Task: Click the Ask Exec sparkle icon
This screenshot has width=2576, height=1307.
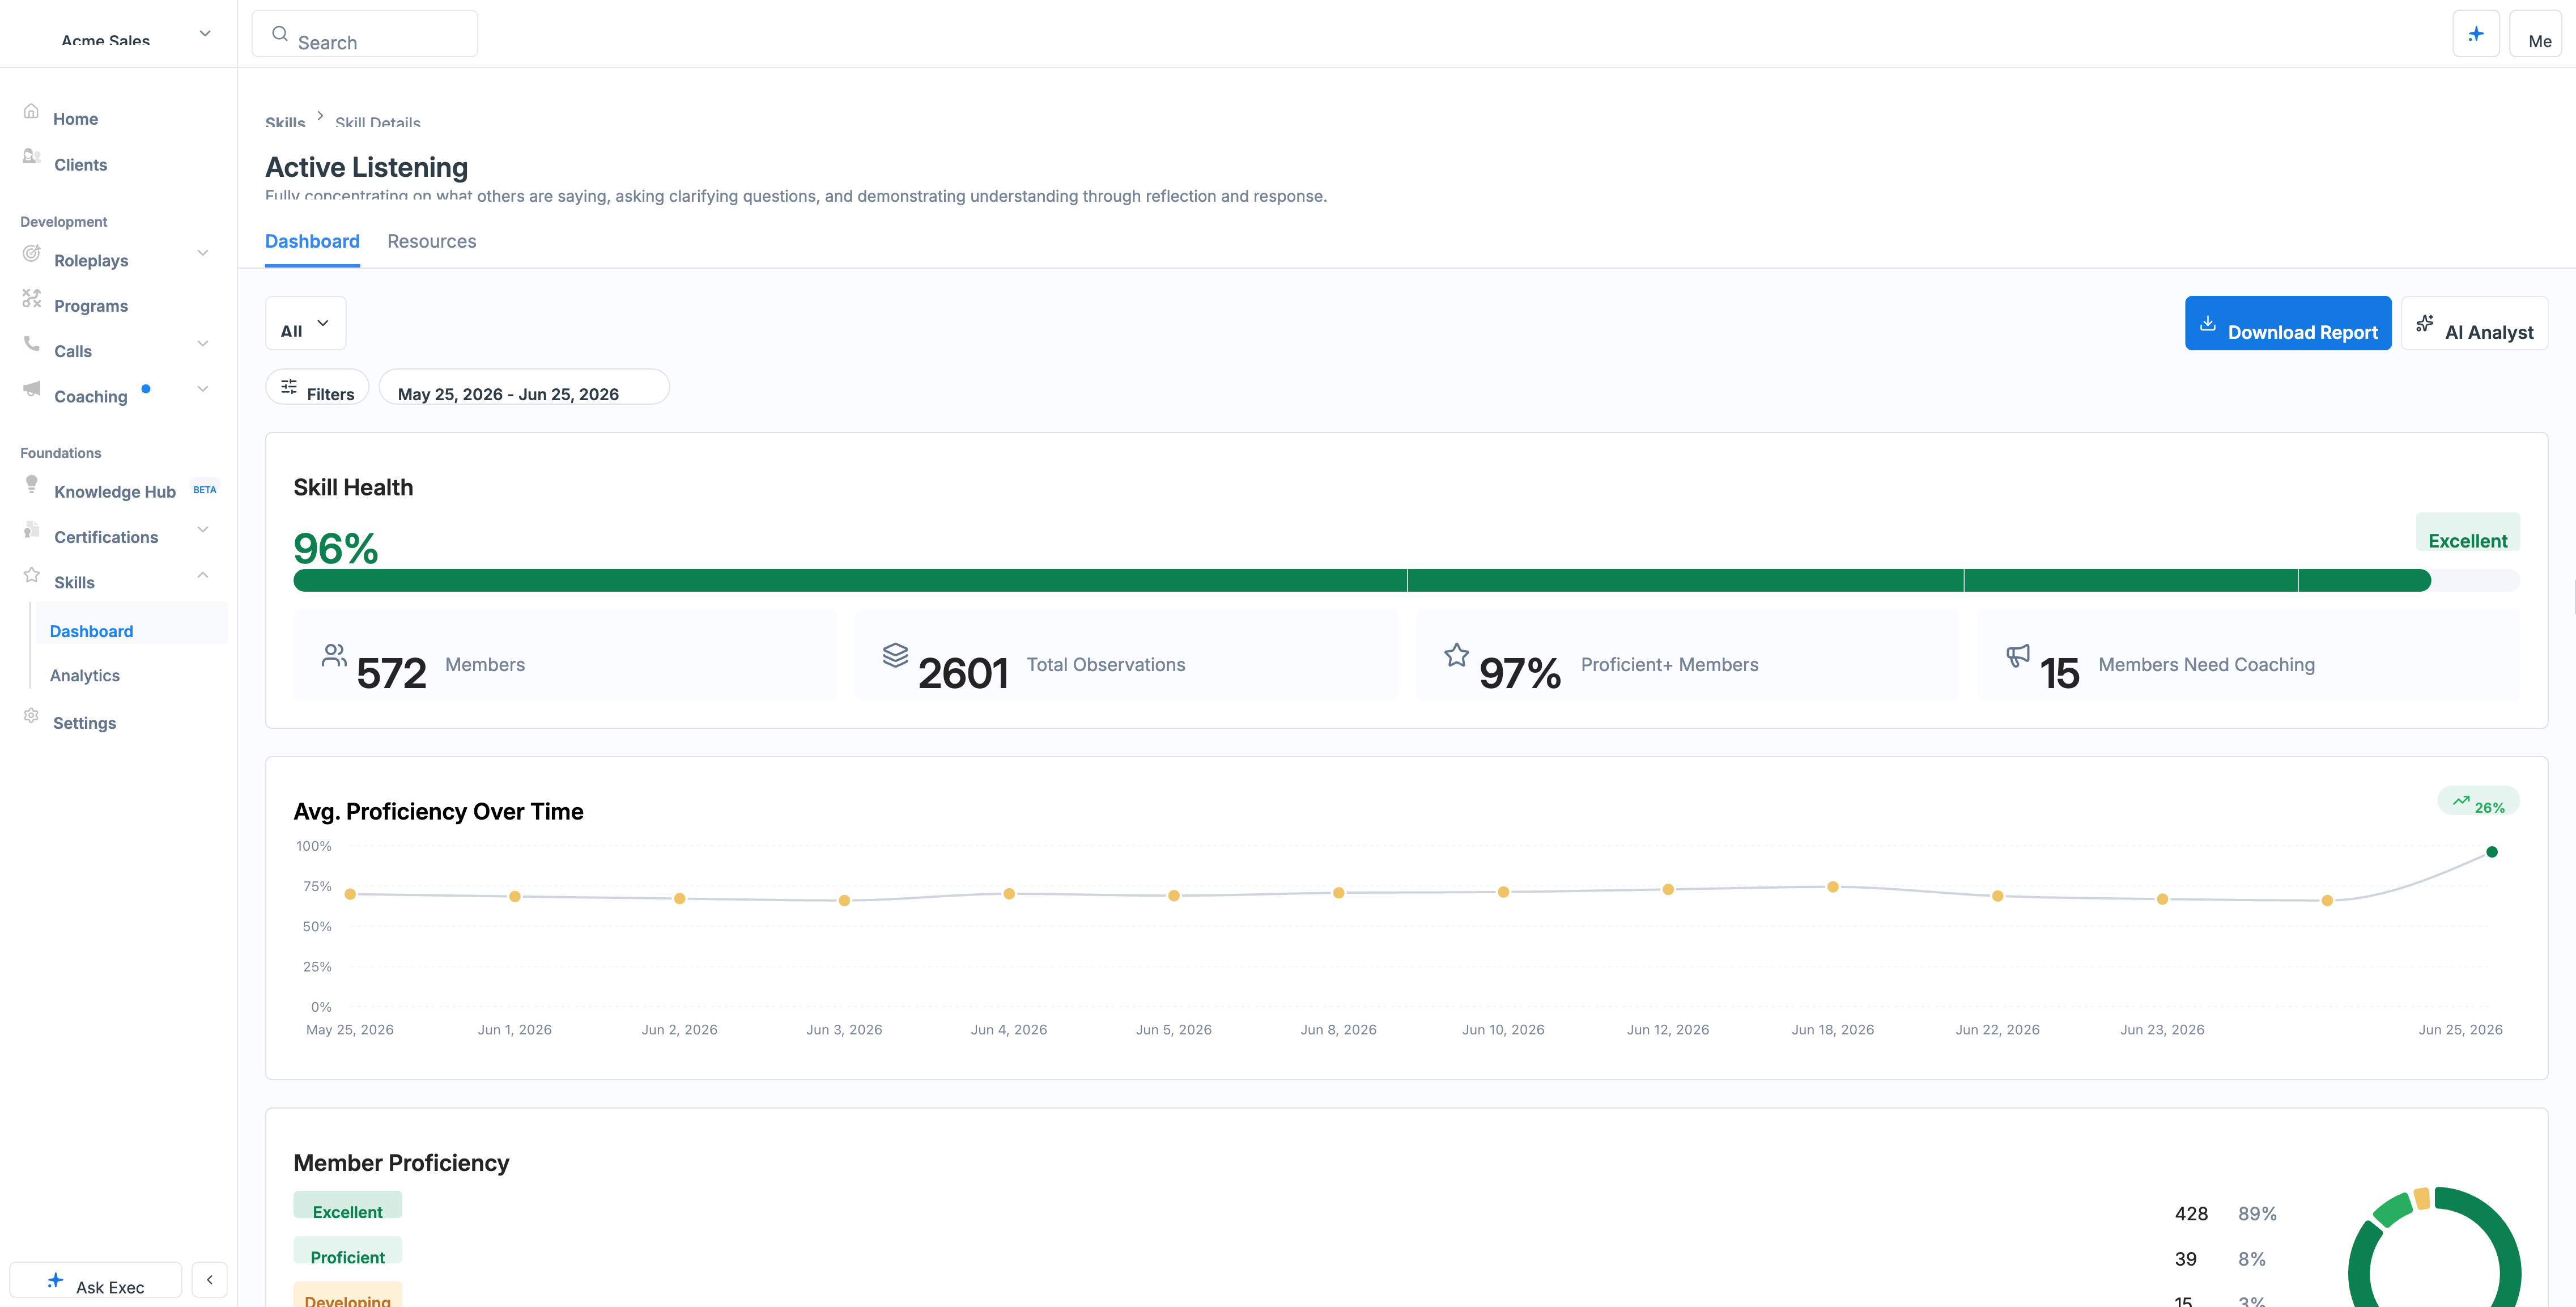Action: click(x=56, y=1280)
